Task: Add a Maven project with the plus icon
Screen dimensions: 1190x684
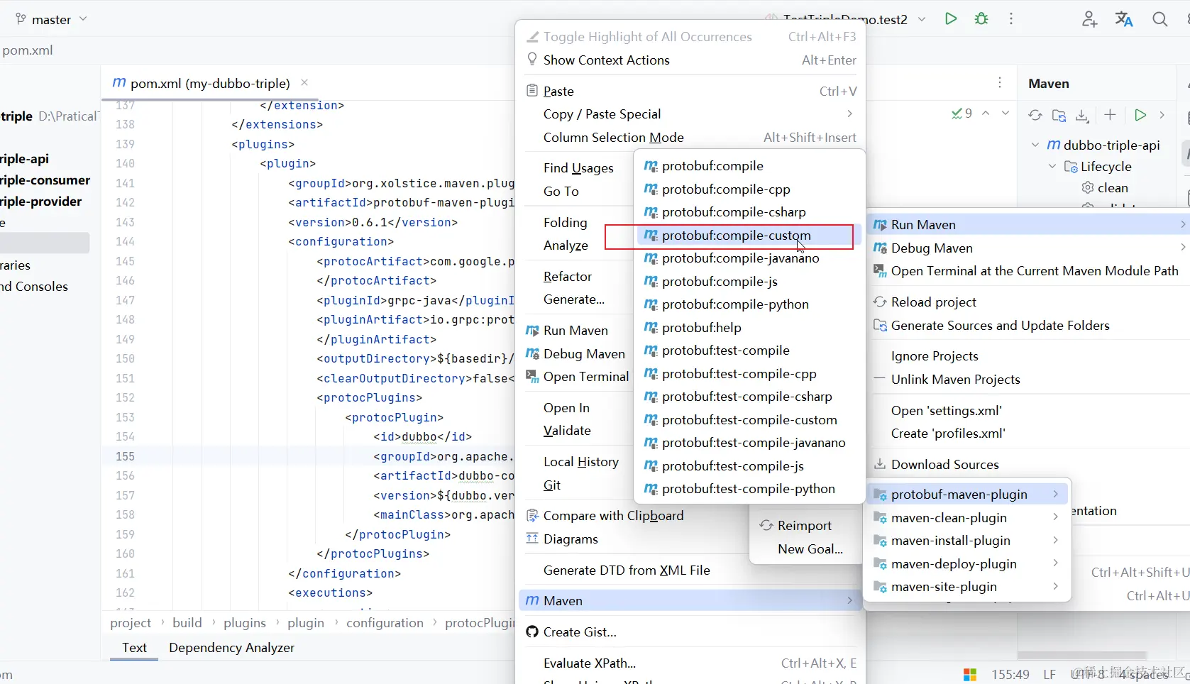Action: pyautogui.click(x=1111, y=115)
